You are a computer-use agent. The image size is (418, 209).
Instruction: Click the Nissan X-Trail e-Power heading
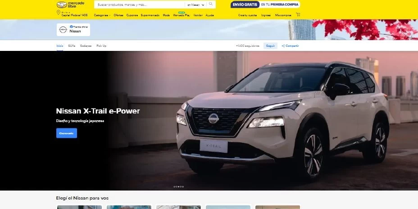tap(98, 111)
